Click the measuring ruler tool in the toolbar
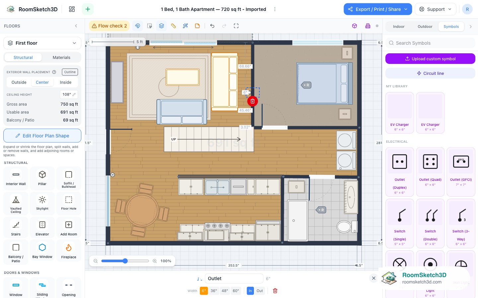The height and width of the screenshot is (298, 478). tap(173, 26)
